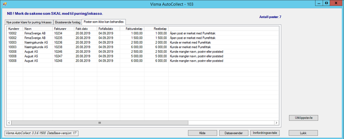
Task: Click August AS in the 10246 row
Action: [31, 52]
